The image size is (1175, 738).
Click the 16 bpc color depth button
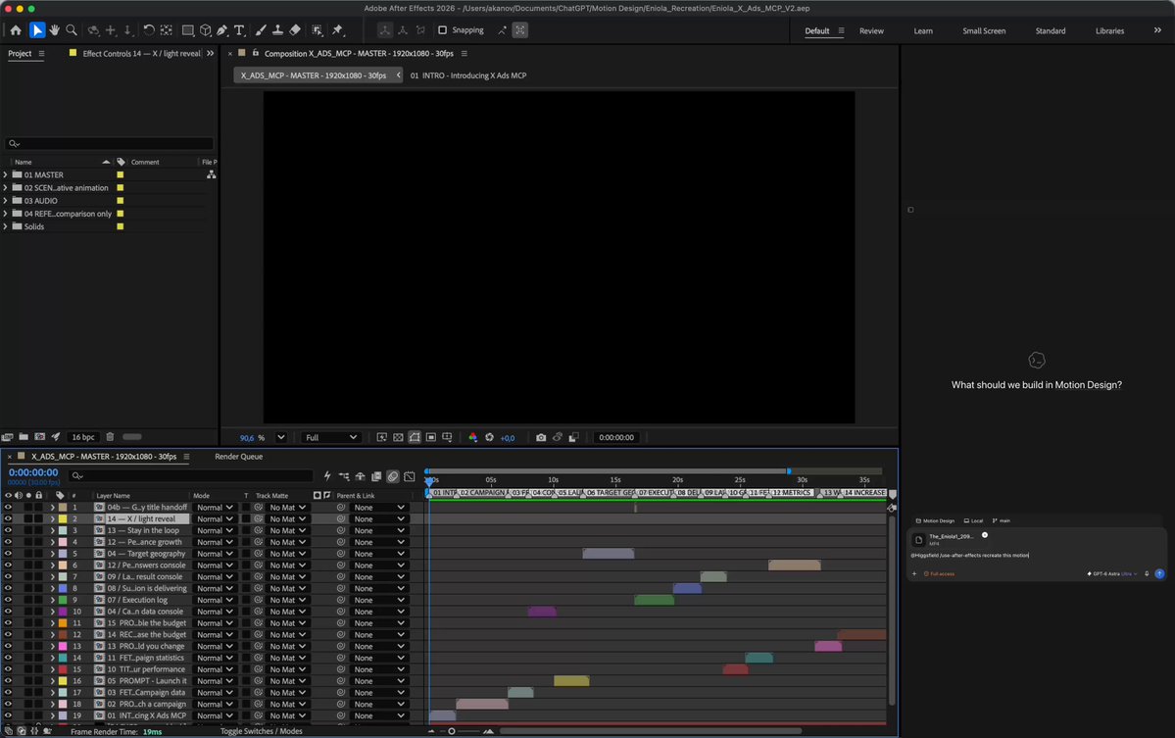pyautogui.click(x=83, y=437)
